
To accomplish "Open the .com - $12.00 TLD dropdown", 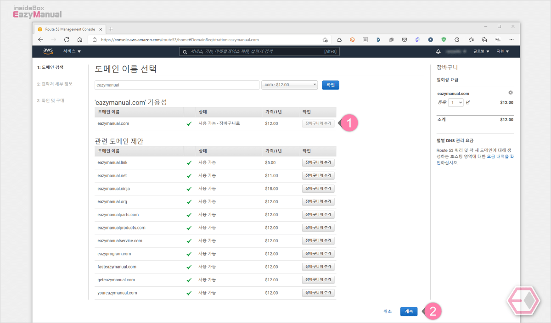I will click(290, 85).
